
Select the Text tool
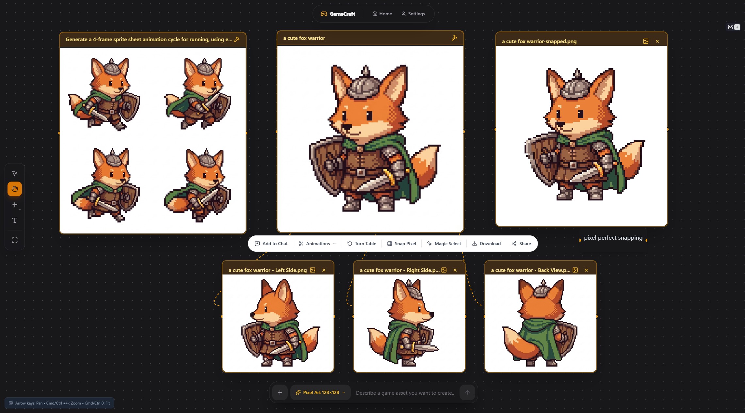coord(15,220)
